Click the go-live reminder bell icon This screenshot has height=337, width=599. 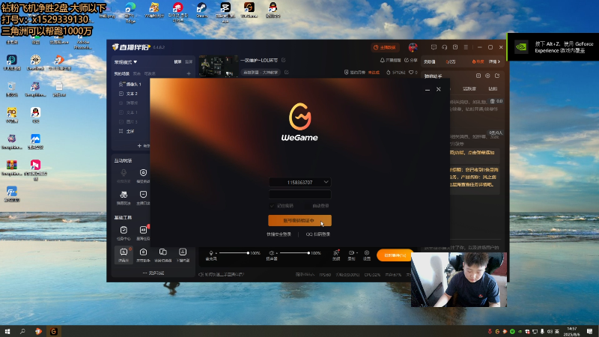pos(382,61)
